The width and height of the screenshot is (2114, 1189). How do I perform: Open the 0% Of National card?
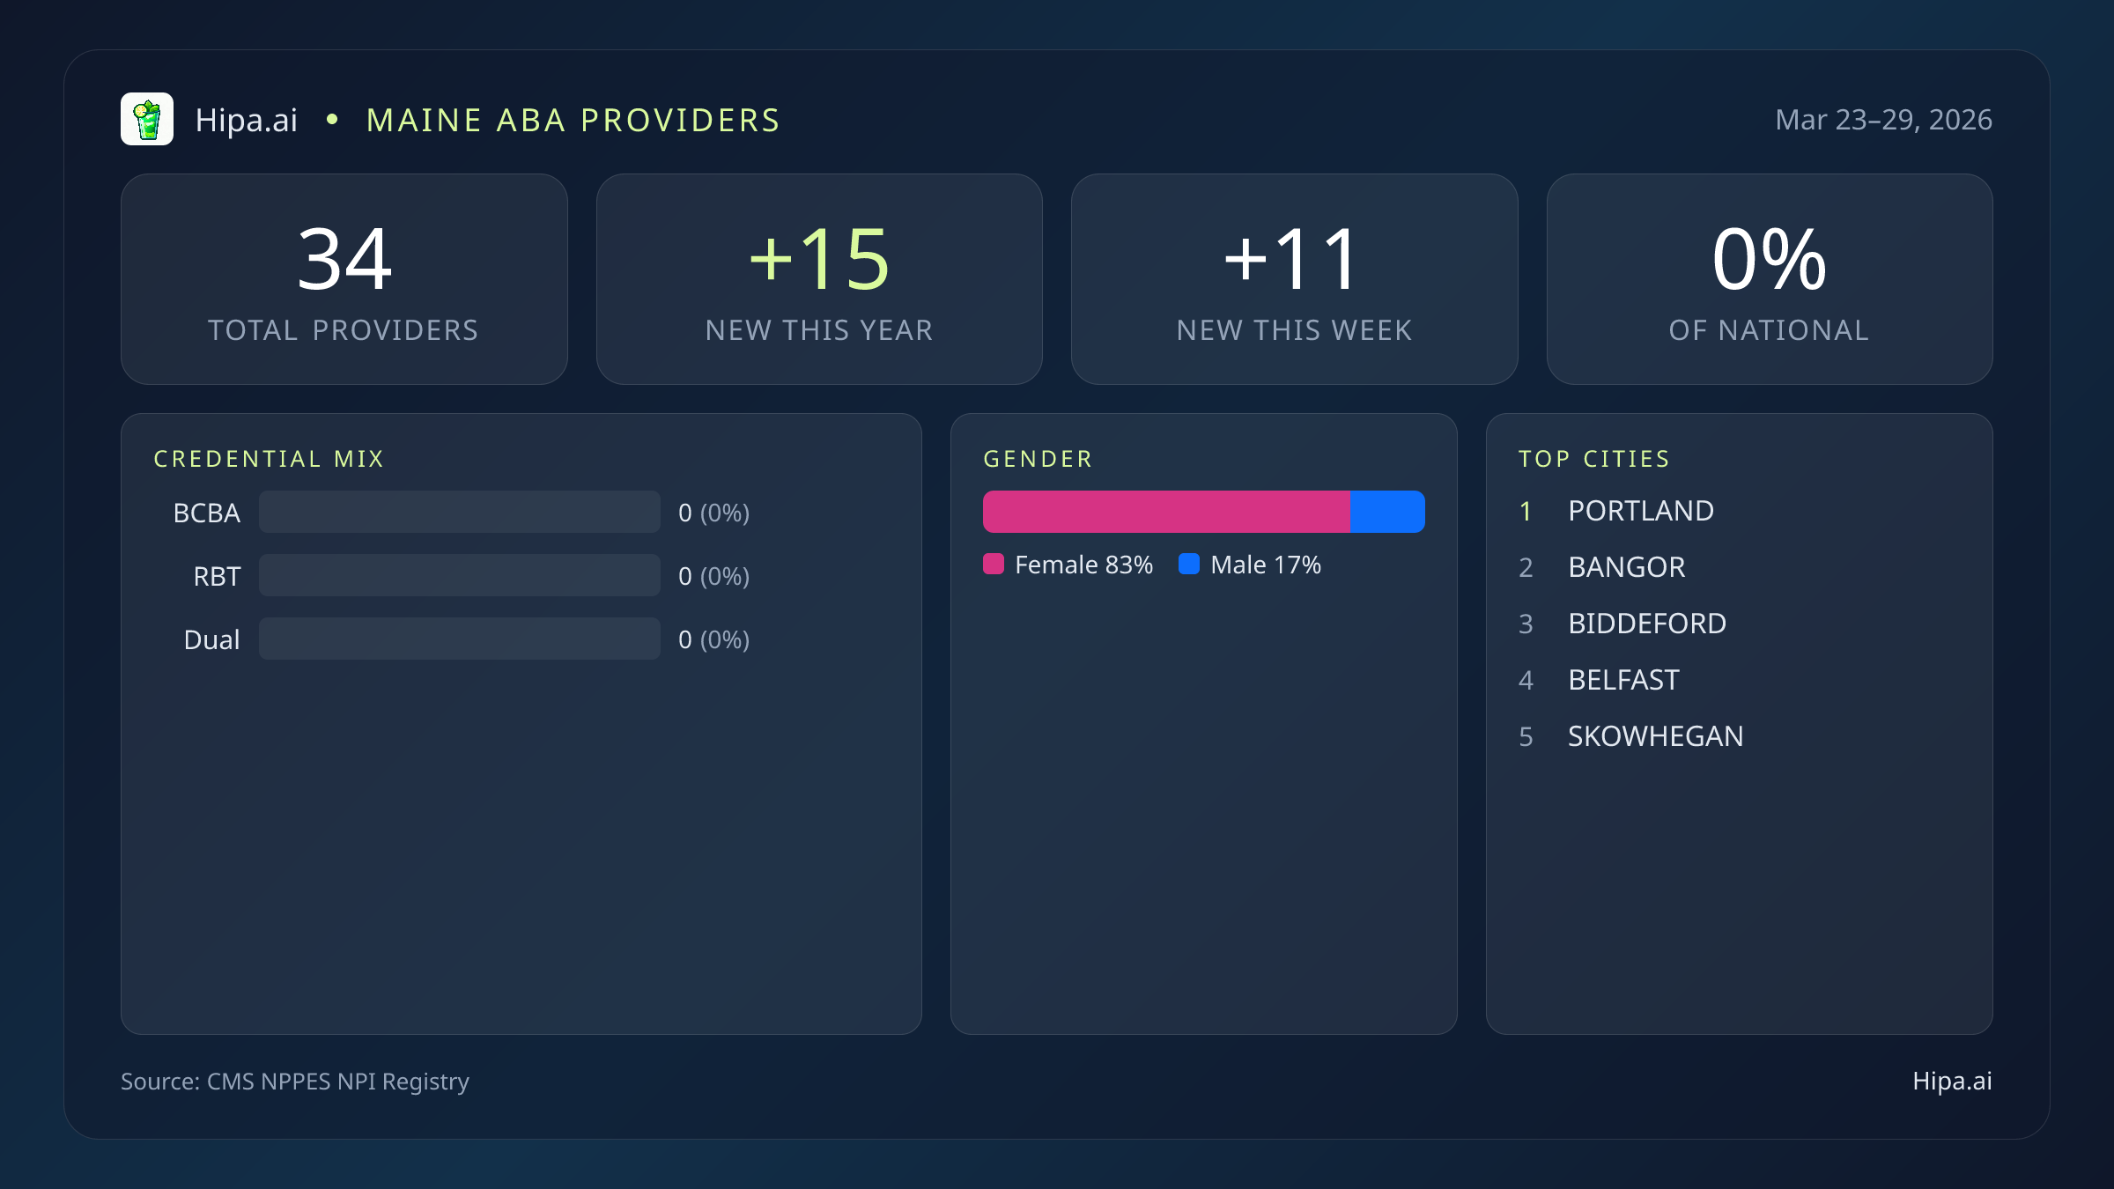point(1769,279)
